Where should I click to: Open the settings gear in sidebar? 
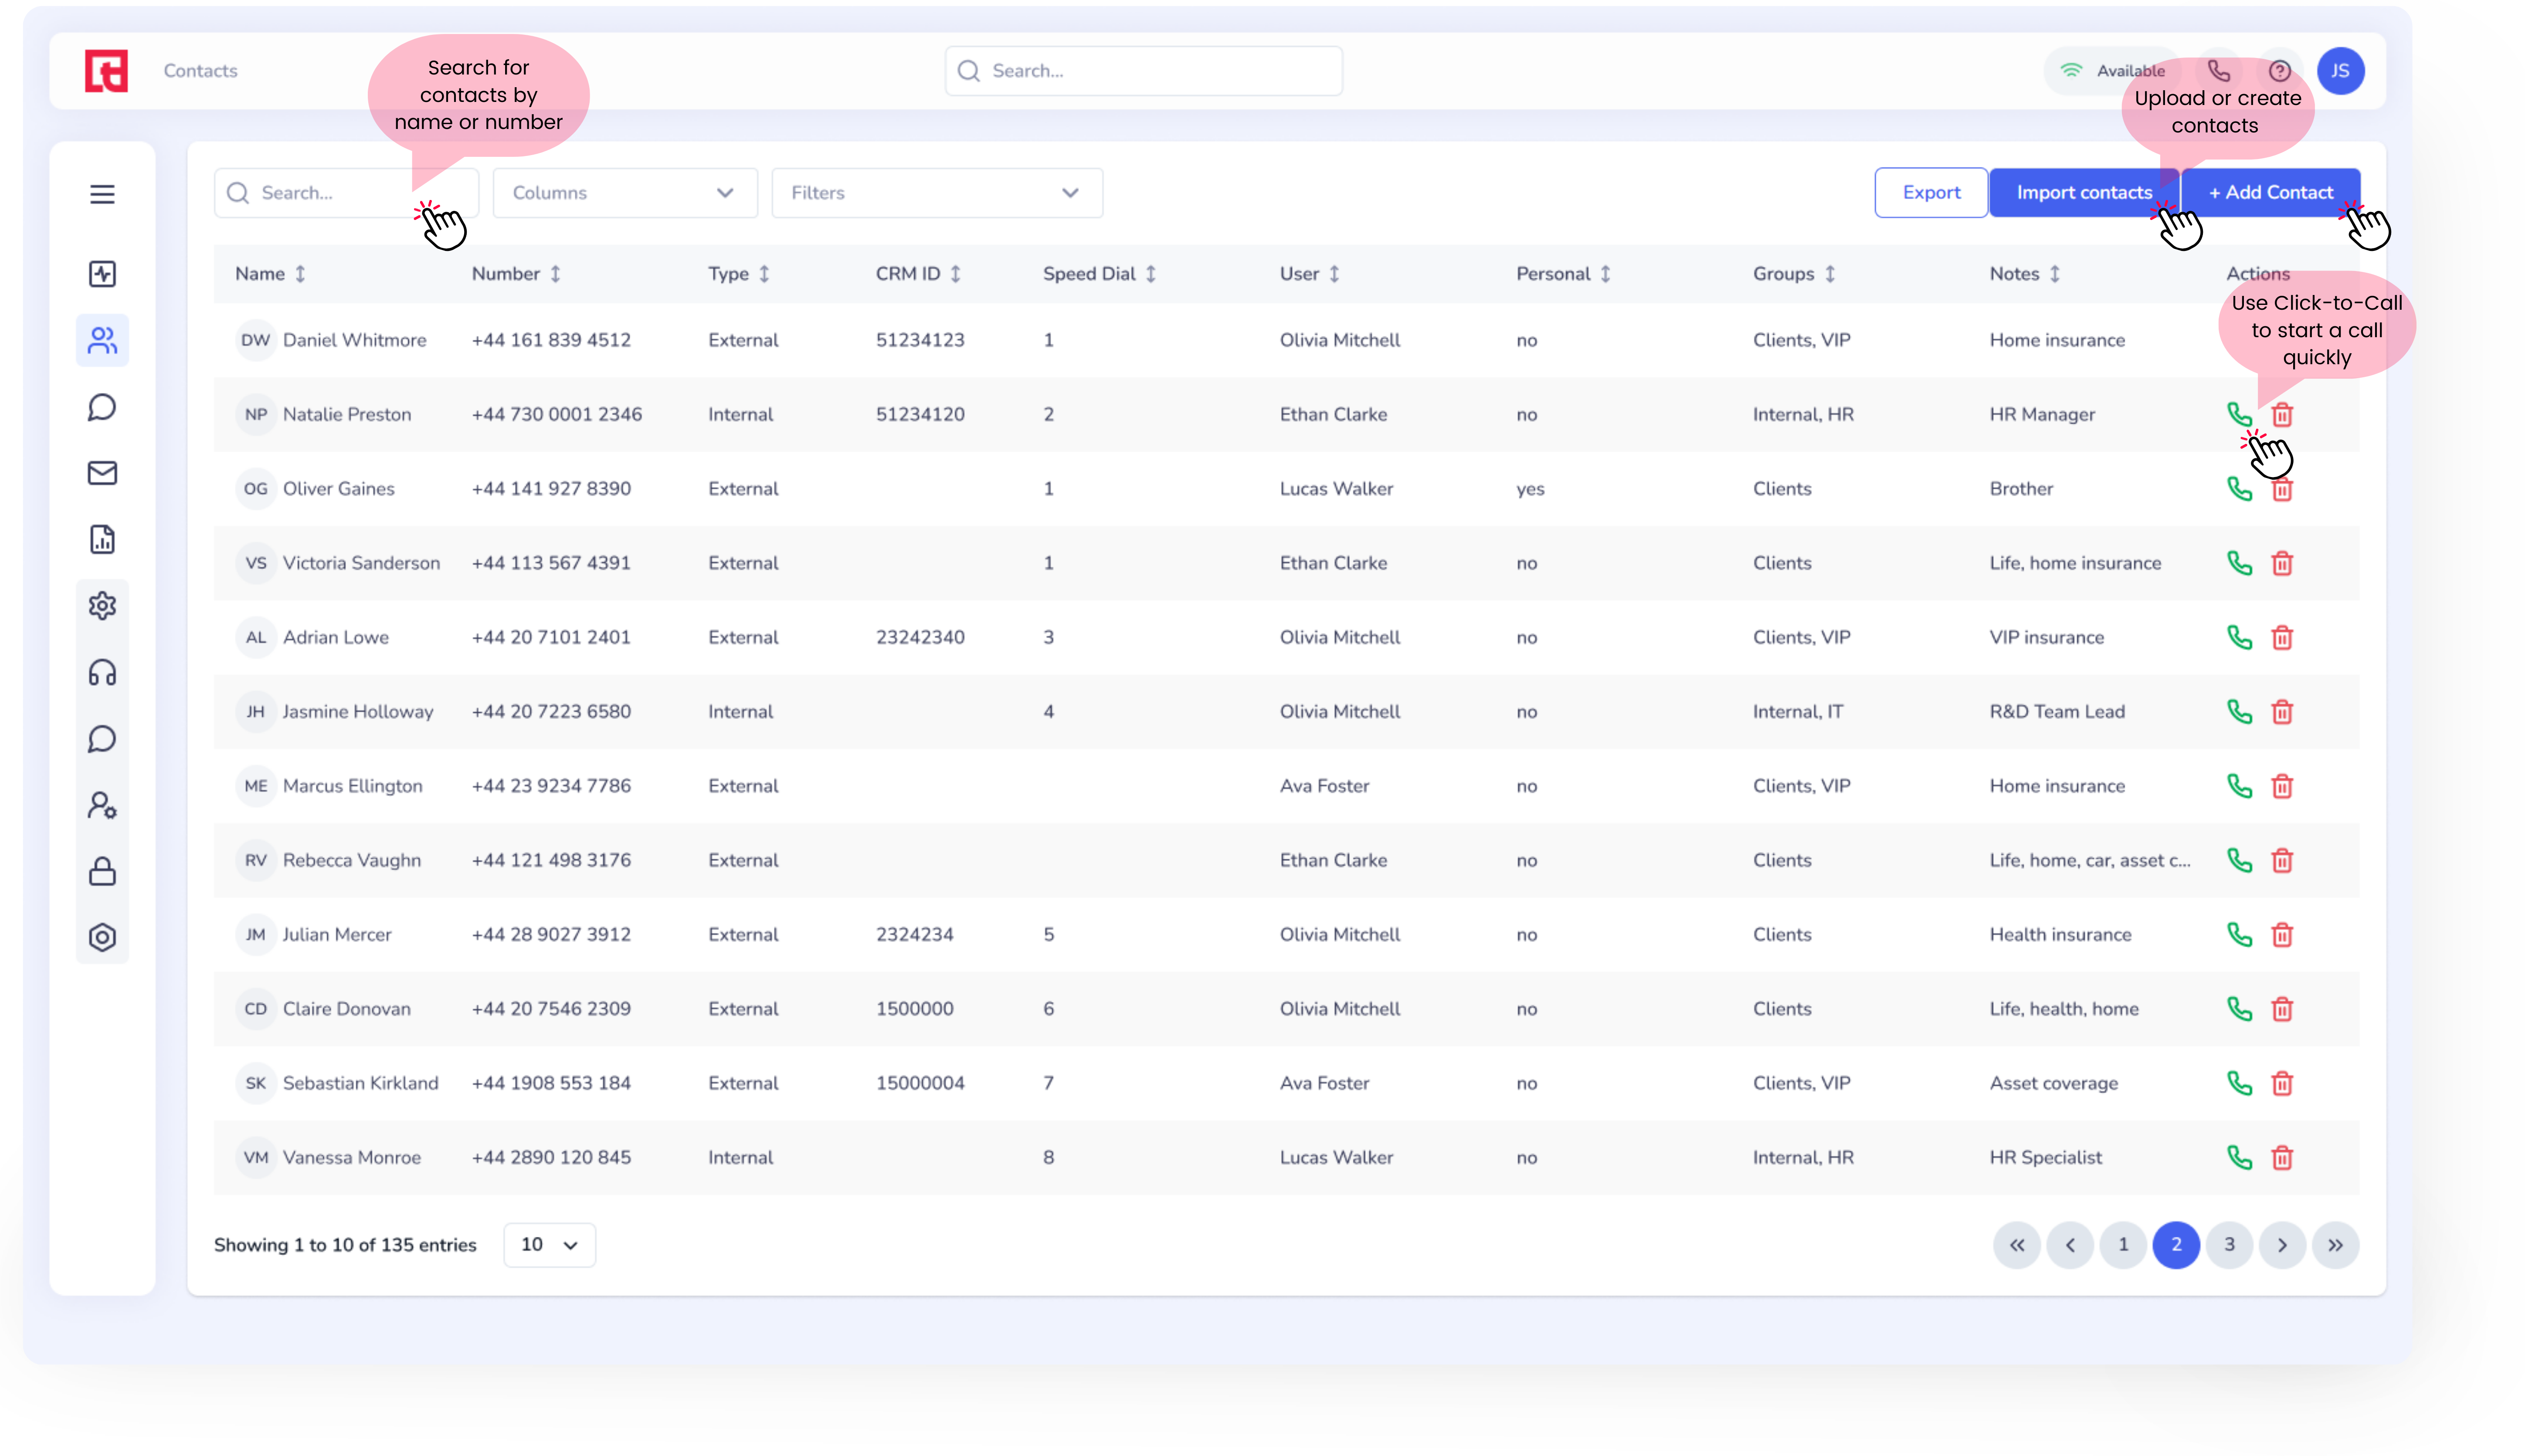pyautogui.click(x=102, y=606)
